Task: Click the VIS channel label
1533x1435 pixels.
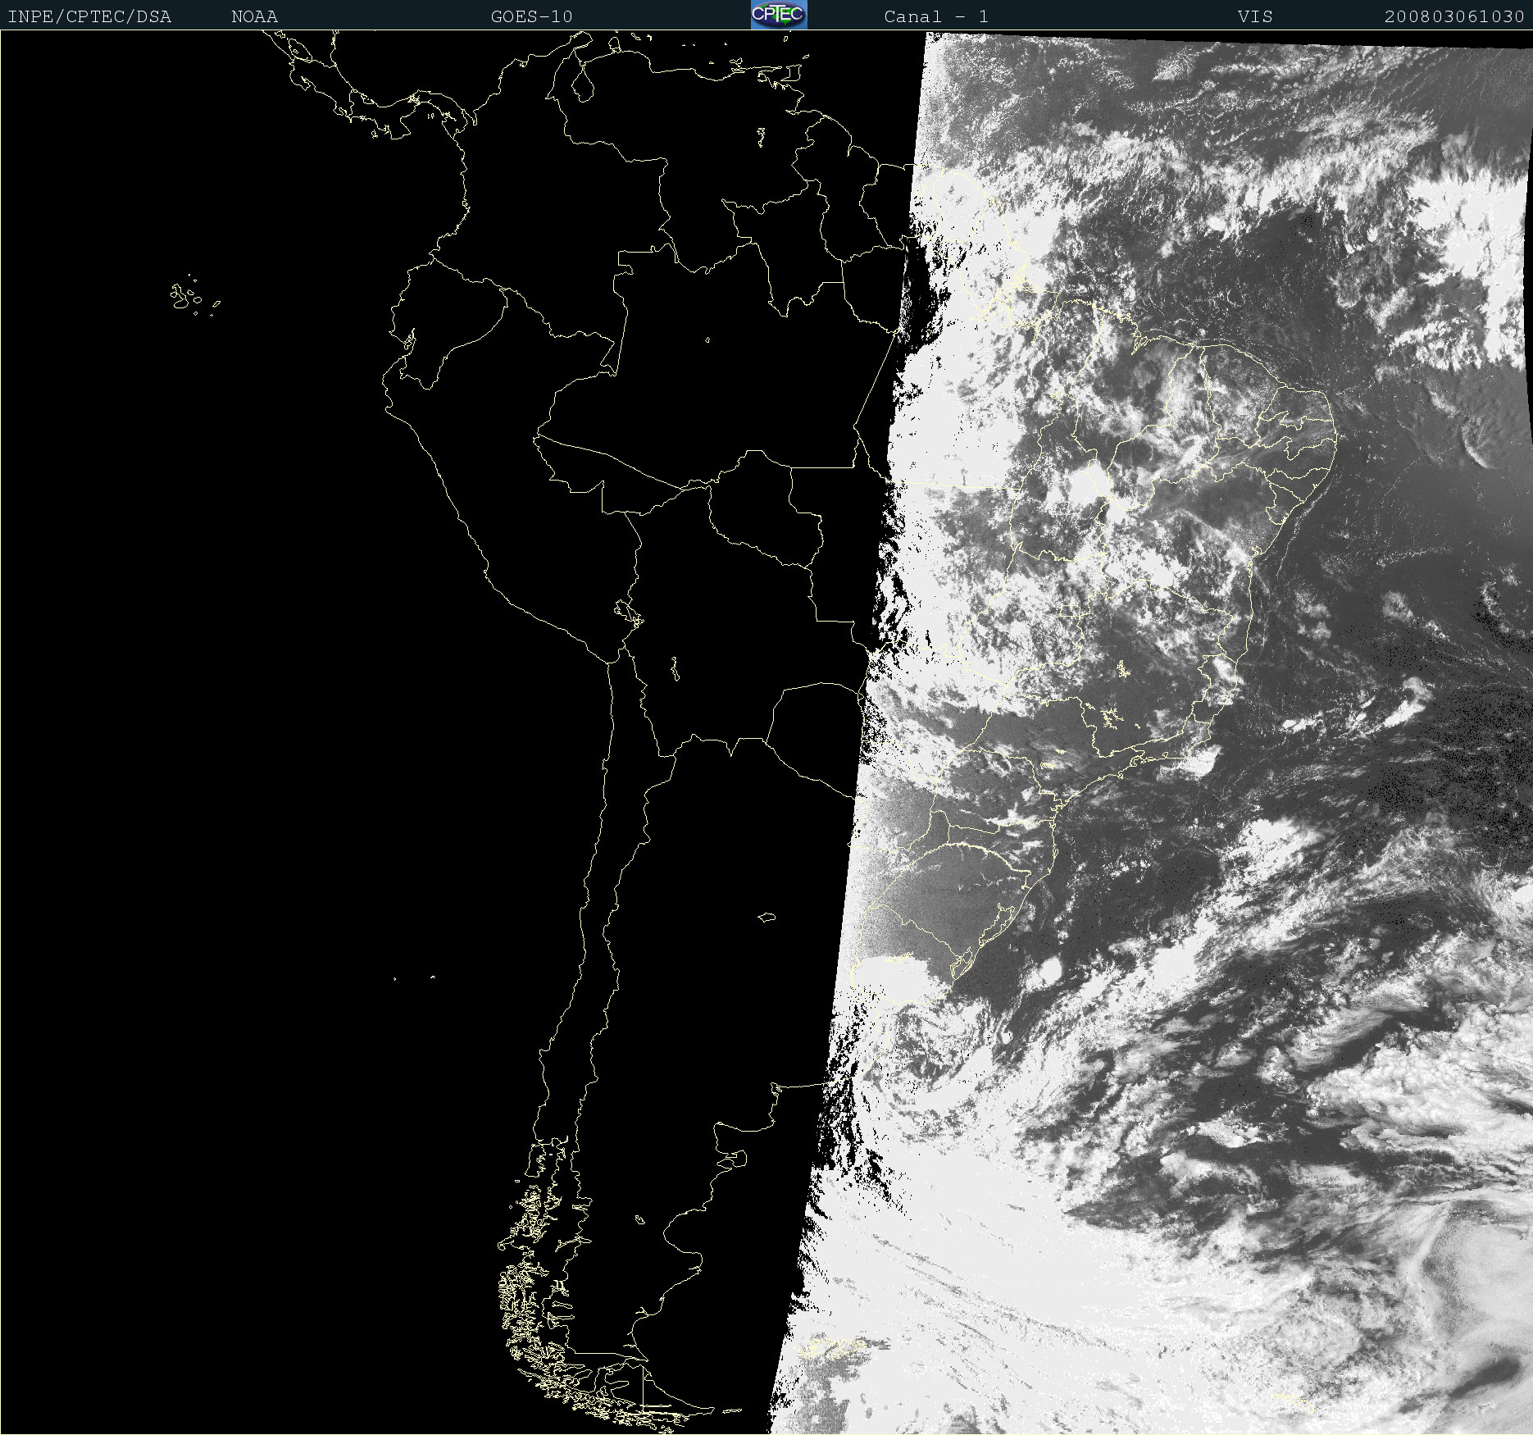Action: tap(1255, 16)
